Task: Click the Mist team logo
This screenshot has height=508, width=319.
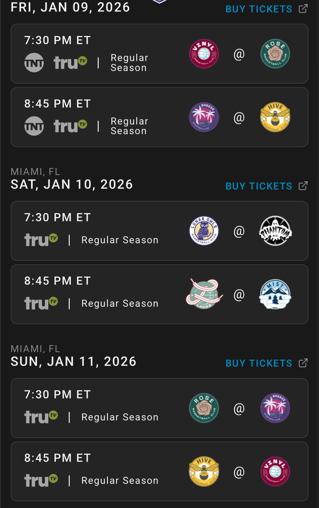Action: pos(275,294)
